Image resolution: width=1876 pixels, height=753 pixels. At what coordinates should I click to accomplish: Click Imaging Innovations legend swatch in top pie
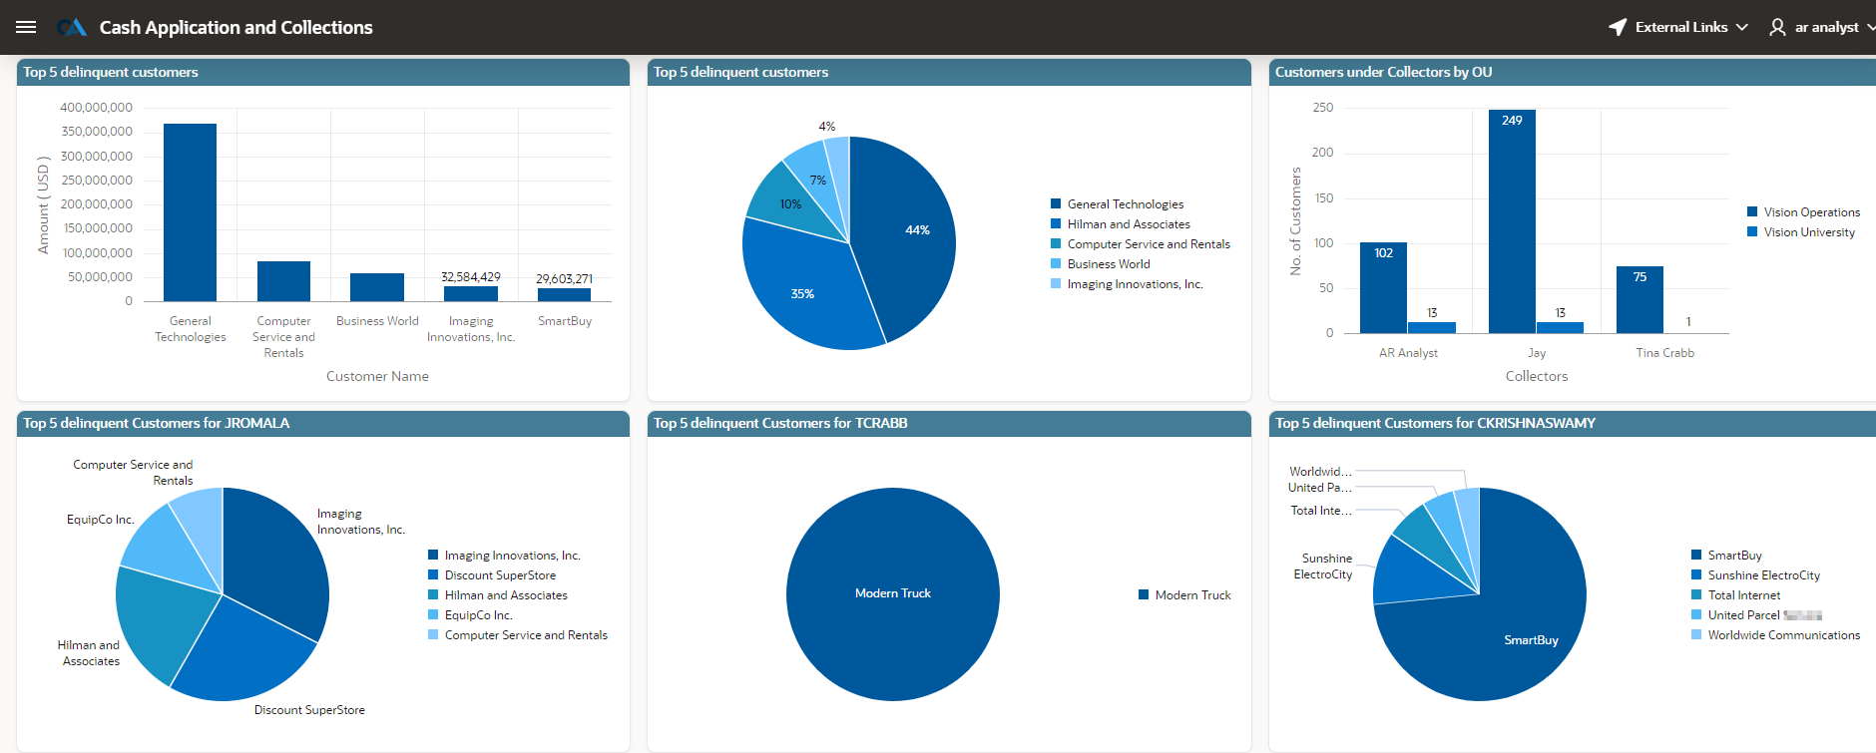1056,283
